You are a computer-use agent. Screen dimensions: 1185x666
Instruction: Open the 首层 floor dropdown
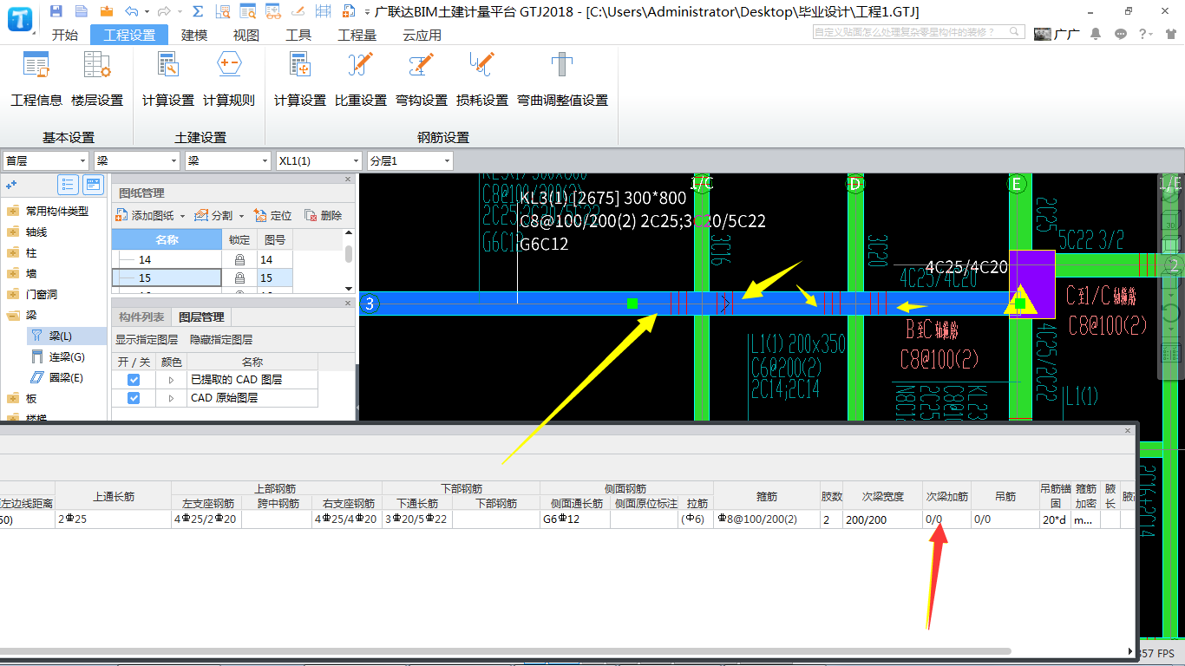click(x=46, y=160)
